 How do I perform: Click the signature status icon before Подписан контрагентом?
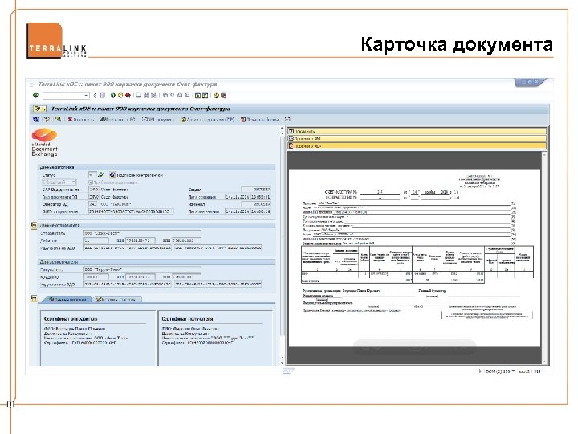point(112,175)
